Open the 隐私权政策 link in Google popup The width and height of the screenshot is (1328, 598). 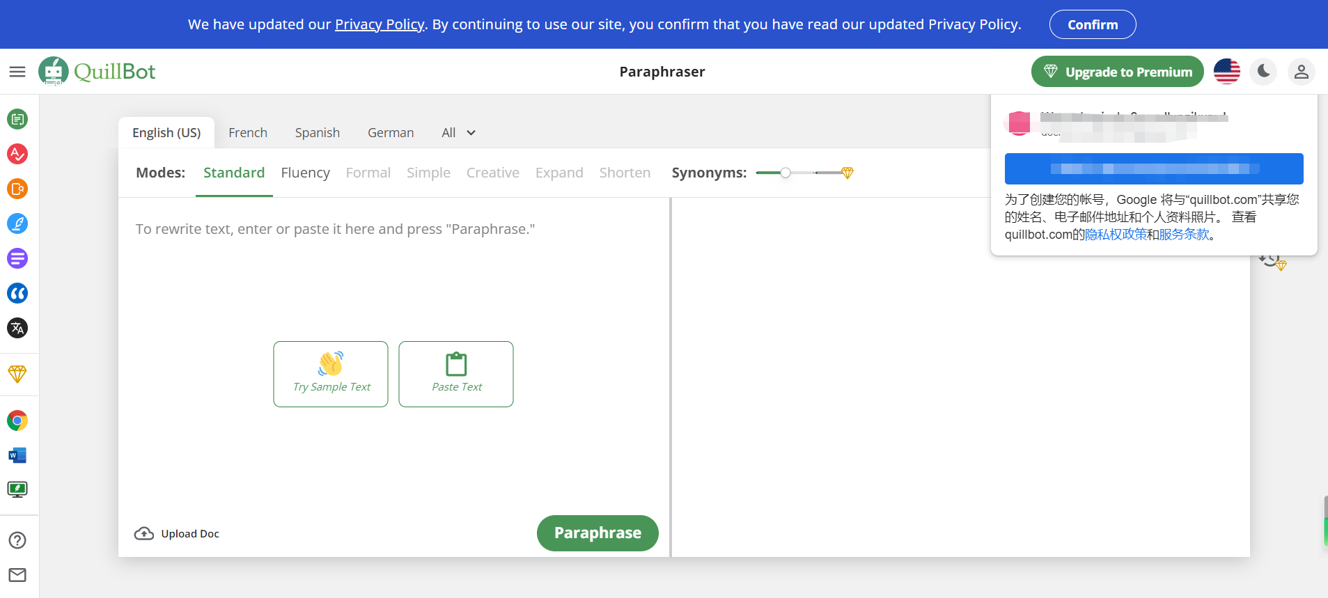click(x=1116, y=235)
